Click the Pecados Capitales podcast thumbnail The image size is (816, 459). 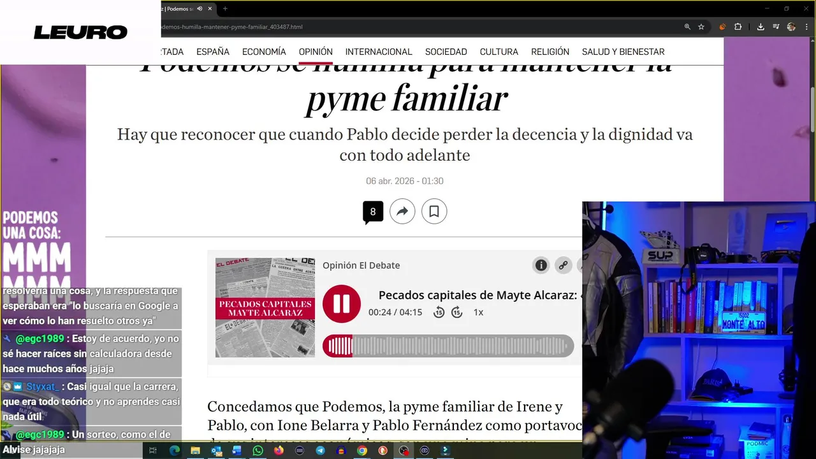pyautogui.click(x=265, y=307)
